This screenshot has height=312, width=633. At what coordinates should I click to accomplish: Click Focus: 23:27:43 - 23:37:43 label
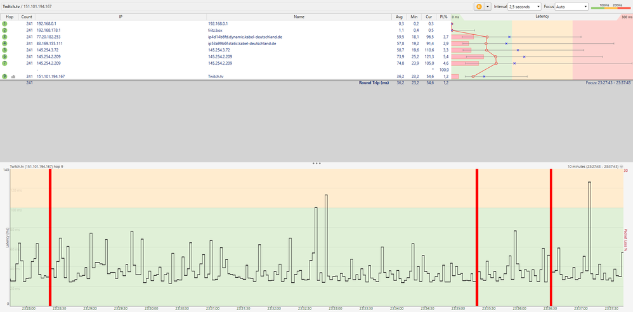[x=608, y=82]
